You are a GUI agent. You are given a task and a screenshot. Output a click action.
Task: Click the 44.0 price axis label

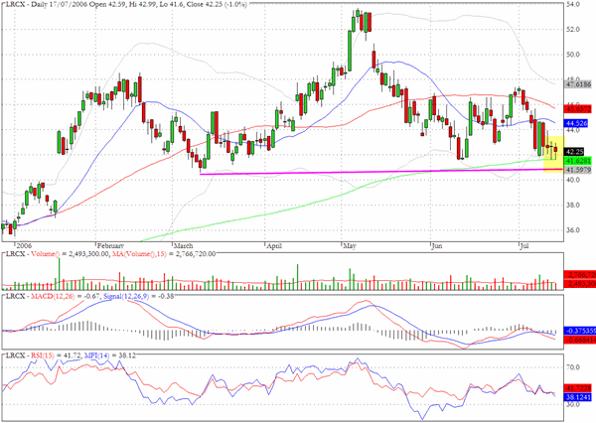[x=573, y=130]
